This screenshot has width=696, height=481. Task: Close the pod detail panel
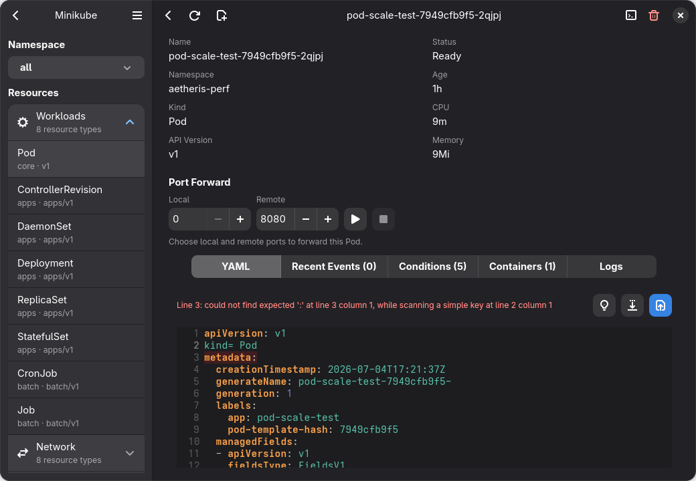point(681,15)
